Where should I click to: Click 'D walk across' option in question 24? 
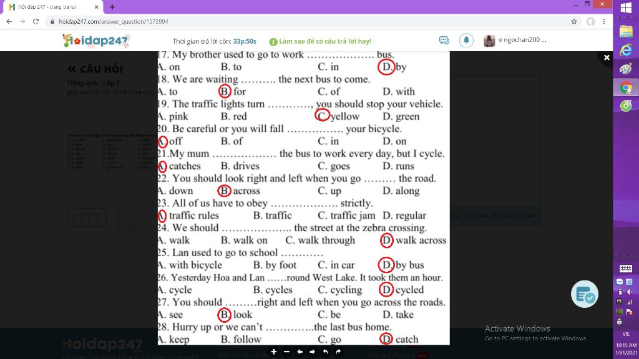413,240
